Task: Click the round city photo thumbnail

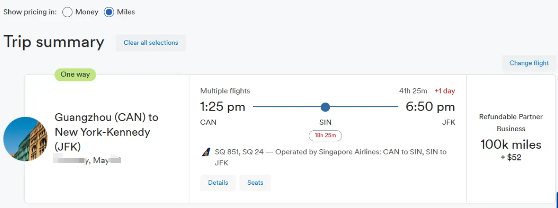Action: (x=25, y=139)
